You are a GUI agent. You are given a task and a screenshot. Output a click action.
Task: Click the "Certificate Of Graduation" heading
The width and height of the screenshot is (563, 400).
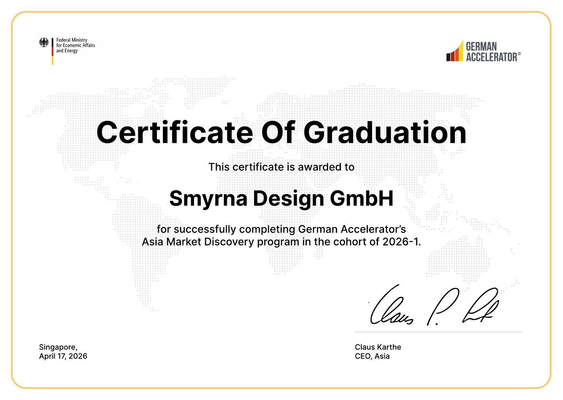click(281, 133)
